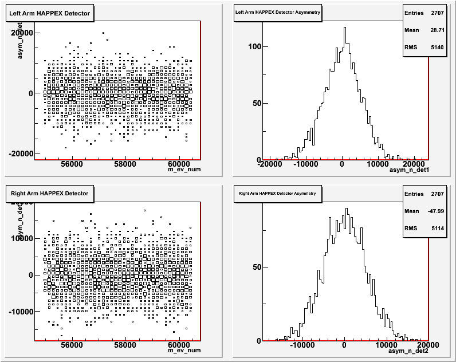Select the 'Right Arm HAPPEX Detector Asymmetry' title
The height and width of the screenshot is (362, 456).
click(278, 194)
